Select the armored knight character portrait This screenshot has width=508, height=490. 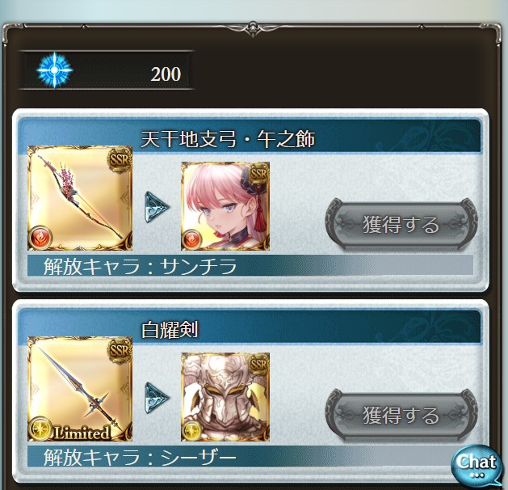pos(225,396)
